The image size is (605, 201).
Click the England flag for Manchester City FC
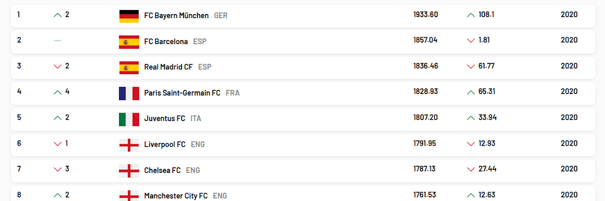[129, 195]
